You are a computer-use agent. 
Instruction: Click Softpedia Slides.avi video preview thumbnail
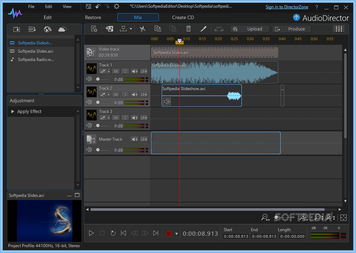44,221
